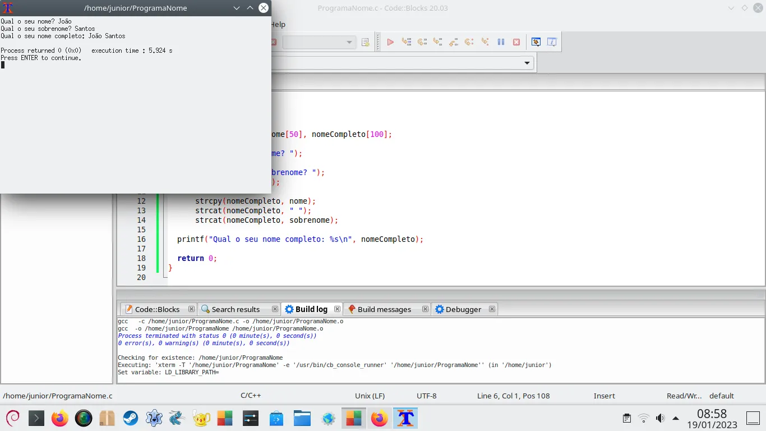
Task: Open the Search results tab
Action: click(x=236, y=309)
